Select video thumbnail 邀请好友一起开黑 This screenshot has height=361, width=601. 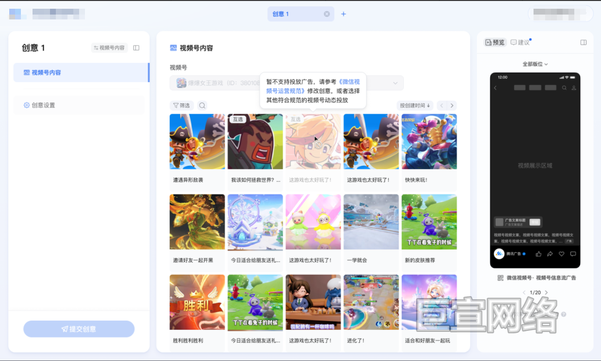coord(197,222)
